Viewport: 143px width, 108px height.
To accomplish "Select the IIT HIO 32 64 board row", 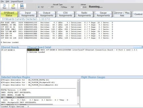I will (57, 27).
